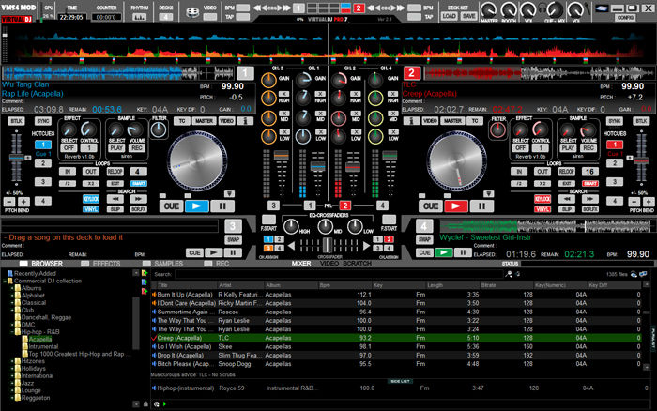Move crossfader left with the left arrow

(x=291, y=246)
